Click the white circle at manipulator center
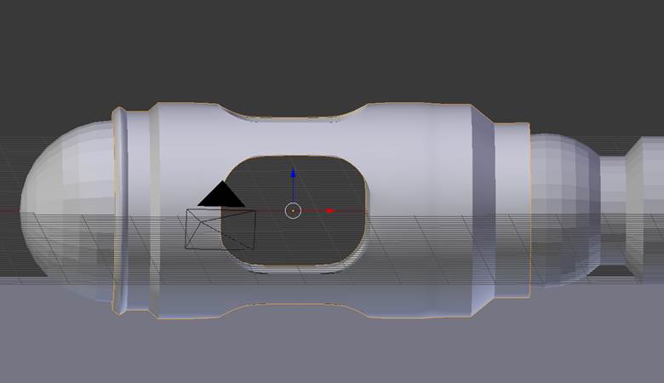Screen dimensions: 664x383 [293, 210]
